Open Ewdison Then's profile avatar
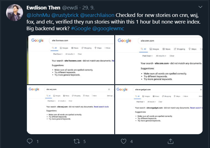 click(14, 12)
